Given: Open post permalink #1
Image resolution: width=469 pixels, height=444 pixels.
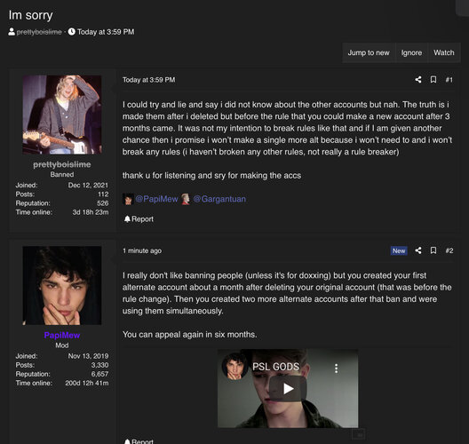Looking at the screenshot, I should [x=449, y=80].
